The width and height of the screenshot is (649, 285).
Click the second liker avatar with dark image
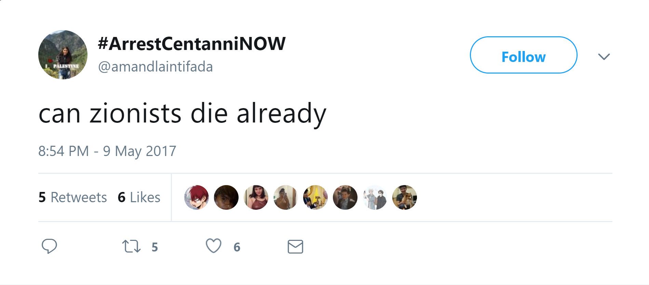(226, 197)
